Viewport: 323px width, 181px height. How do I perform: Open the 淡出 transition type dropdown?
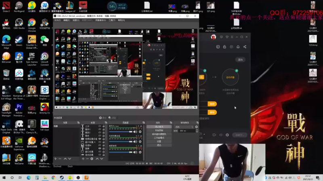(x=184, y=127)
